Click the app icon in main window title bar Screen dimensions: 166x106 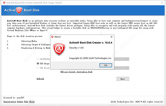pyautogui.click(x=4, y=2)
